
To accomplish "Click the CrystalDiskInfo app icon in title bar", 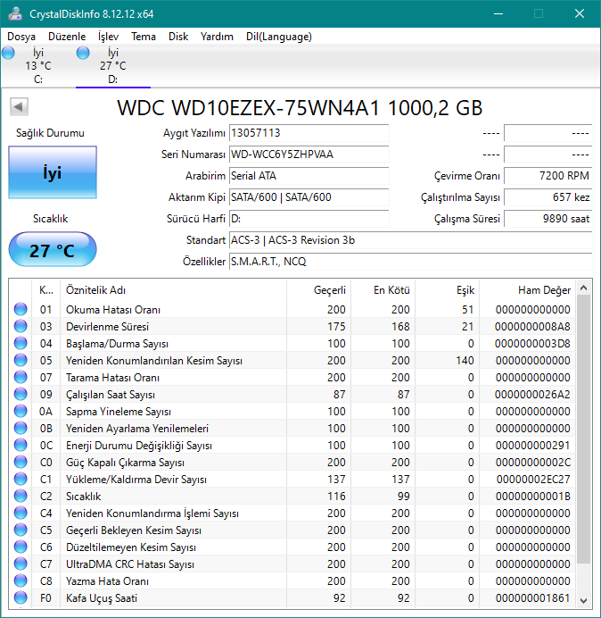I will click(15, 13).
